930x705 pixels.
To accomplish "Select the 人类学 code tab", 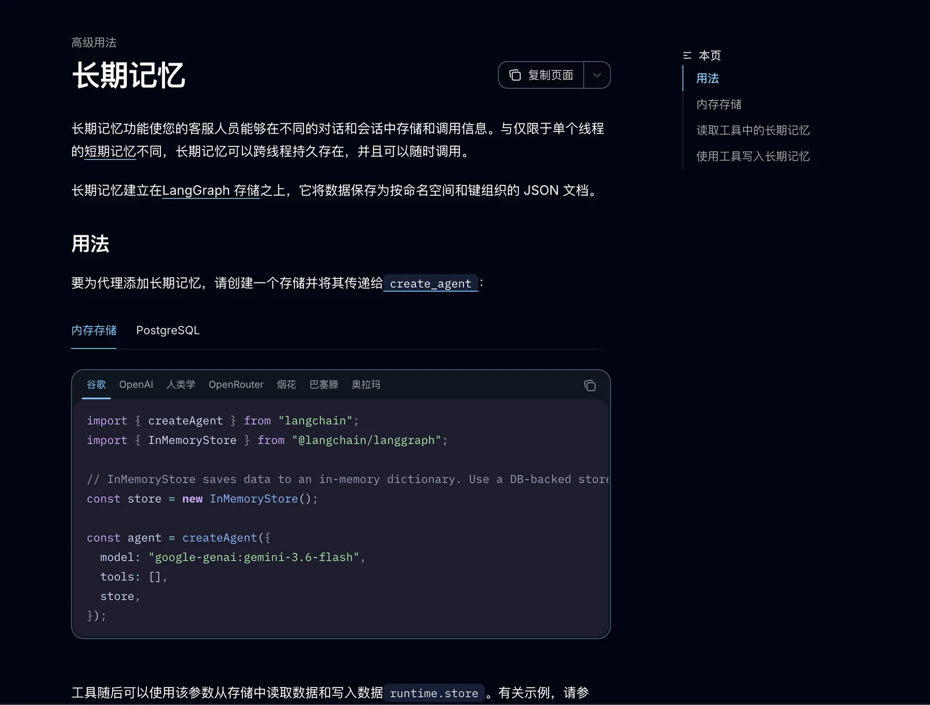I will click(x=181, y=385).
